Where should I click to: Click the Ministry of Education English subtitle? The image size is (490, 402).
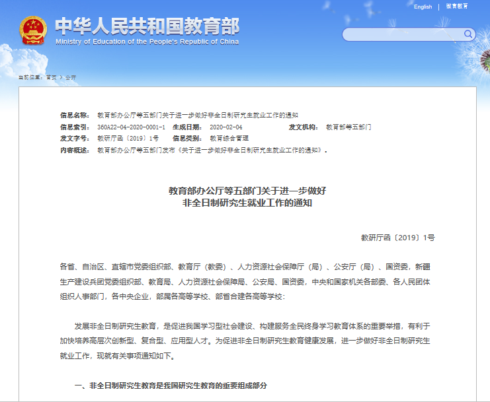[147, 42]
